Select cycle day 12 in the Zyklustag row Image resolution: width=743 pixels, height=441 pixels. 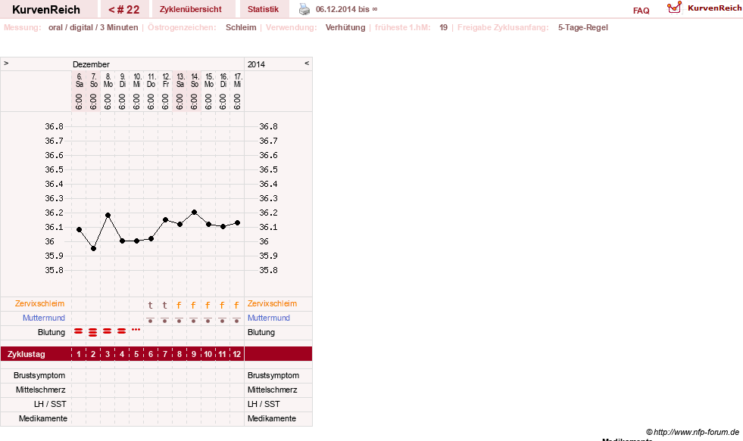click(x=237, y=354)
